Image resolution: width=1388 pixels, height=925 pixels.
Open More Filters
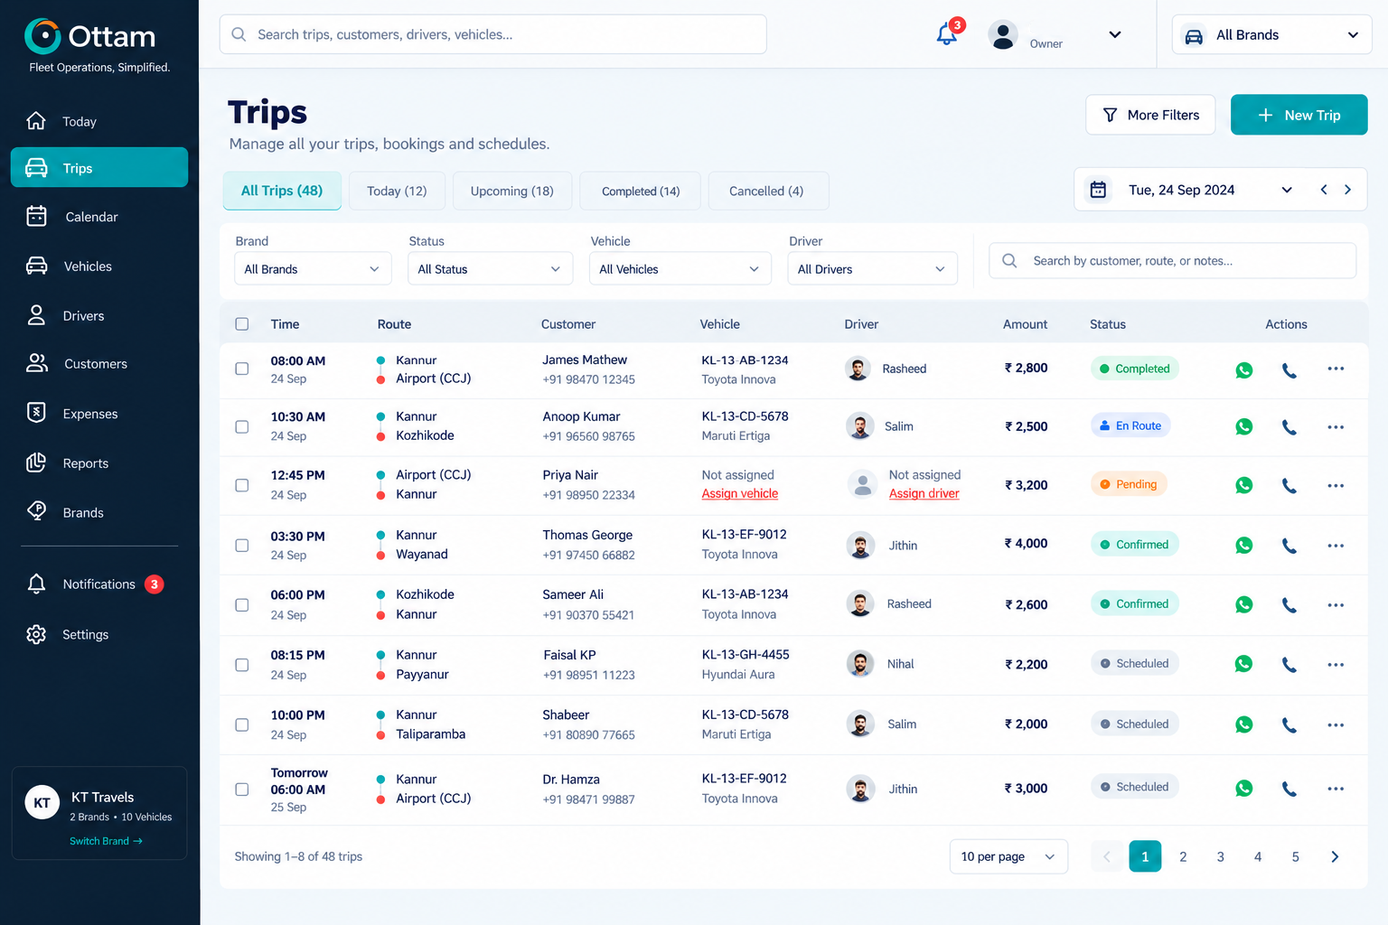click(x=1150, y=115)
